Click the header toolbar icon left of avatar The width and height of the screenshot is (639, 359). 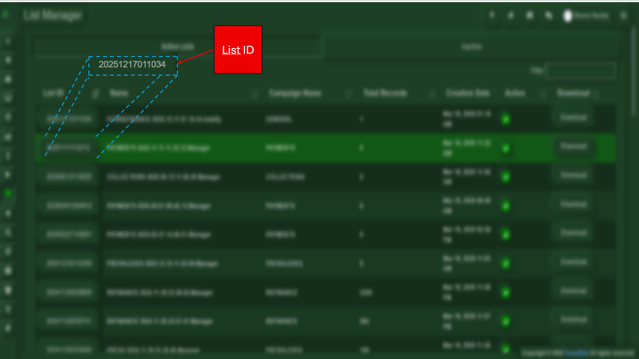pyautogui.click(x=548, y=16)
